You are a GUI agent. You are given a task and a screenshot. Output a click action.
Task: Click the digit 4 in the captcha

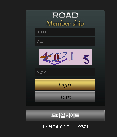tap(45, 56)
